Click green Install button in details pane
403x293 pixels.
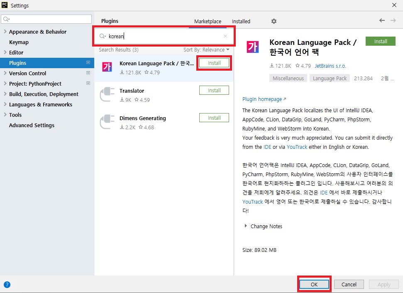click(x=381, y=41)
